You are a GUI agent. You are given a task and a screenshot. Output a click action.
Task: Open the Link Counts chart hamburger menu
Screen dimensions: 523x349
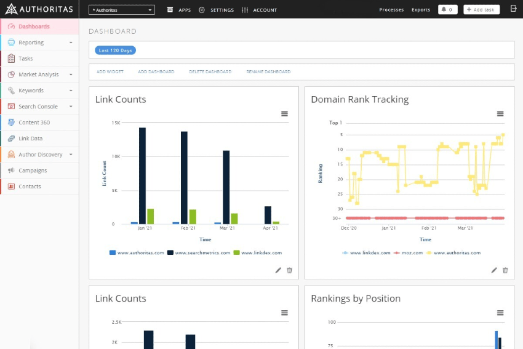coord(284,114)
